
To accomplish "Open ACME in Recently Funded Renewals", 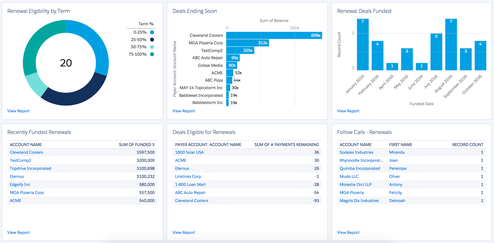I will (x=15, y=200).
